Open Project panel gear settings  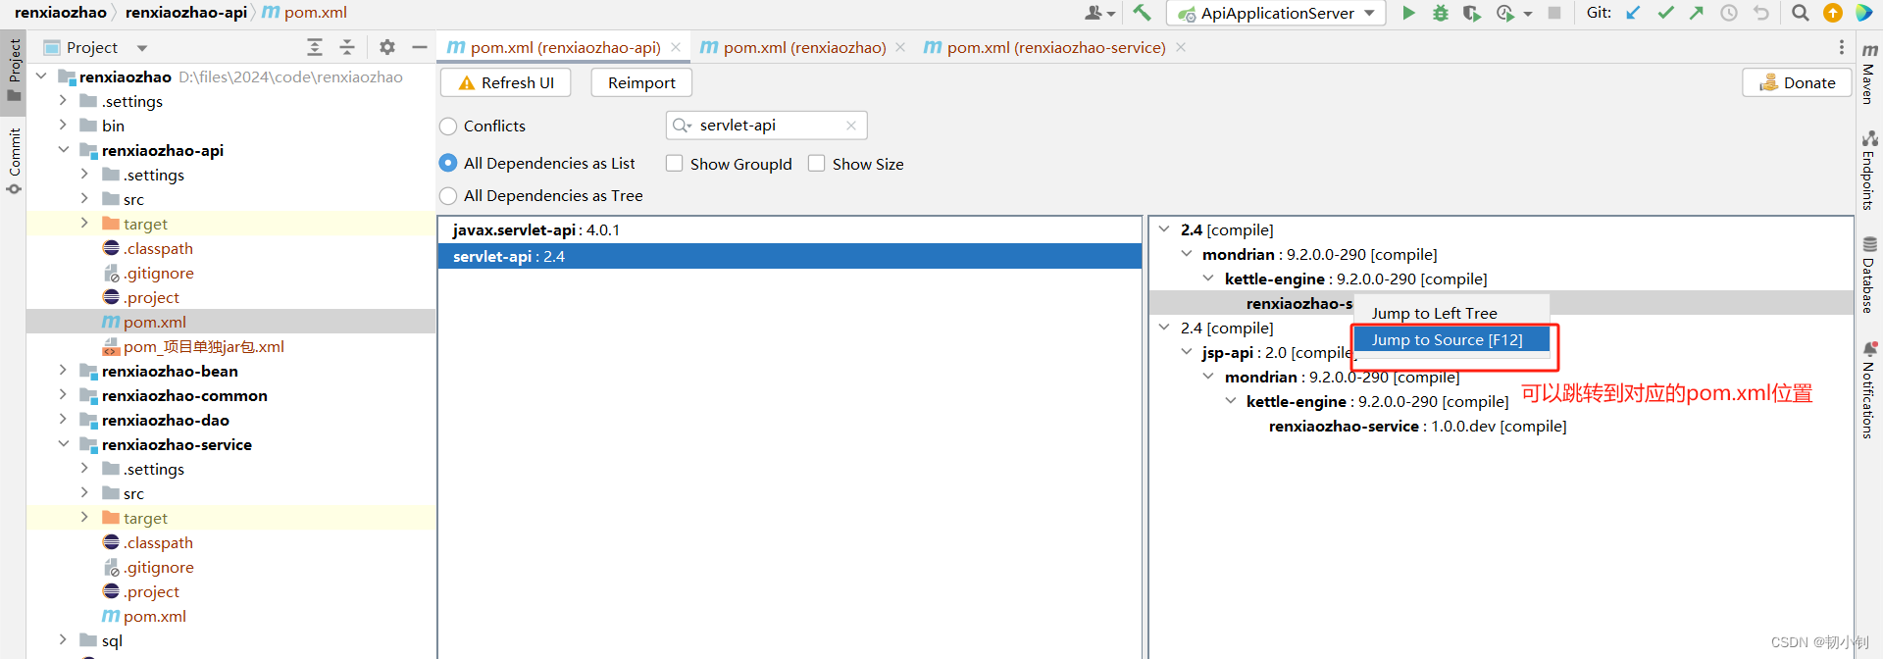pos(387,47)
